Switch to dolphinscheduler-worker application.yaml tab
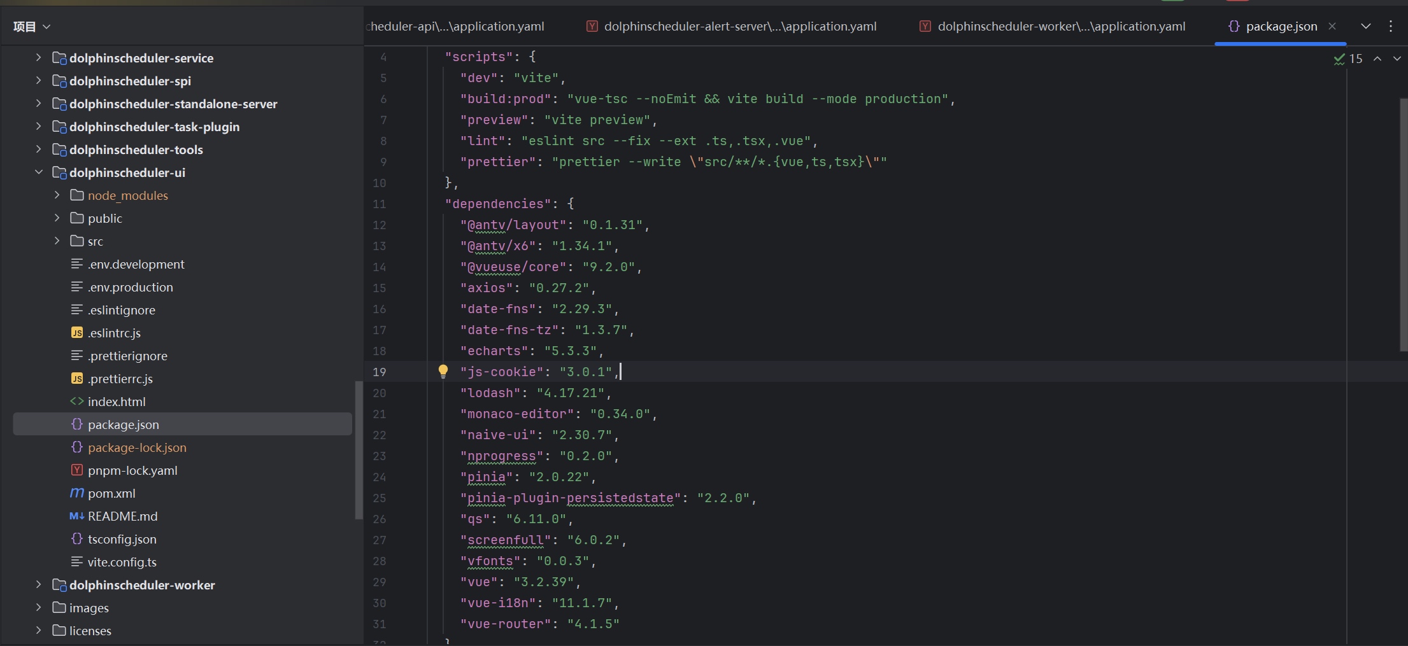Screen dimensions: 1408x646 coord(1060,26)
